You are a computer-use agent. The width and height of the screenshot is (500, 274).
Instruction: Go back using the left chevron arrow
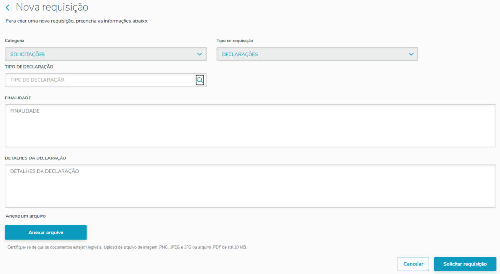click(x=7, y=8)
